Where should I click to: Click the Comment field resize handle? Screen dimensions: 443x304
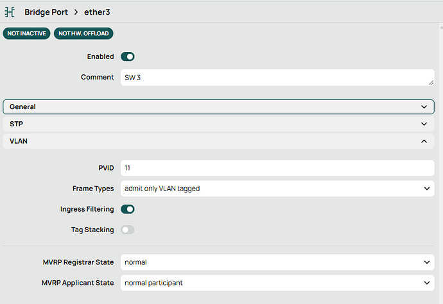pyautogui.click(x=431, y=83)
